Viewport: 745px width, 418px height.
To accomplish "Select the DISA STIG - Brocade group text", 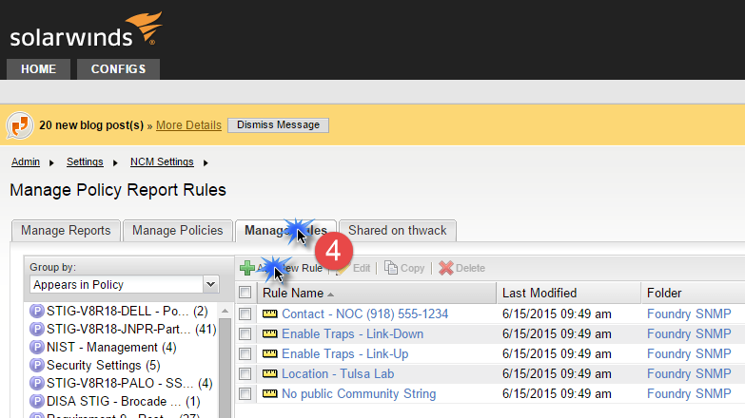I will (x=124, y=402).
